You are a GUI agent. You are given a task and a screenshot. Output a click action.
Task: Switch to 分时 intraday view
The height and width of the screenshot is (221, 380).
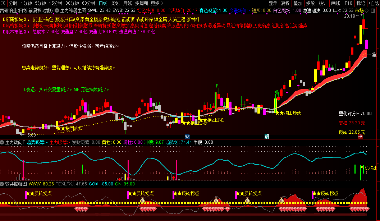pos(13,3)
